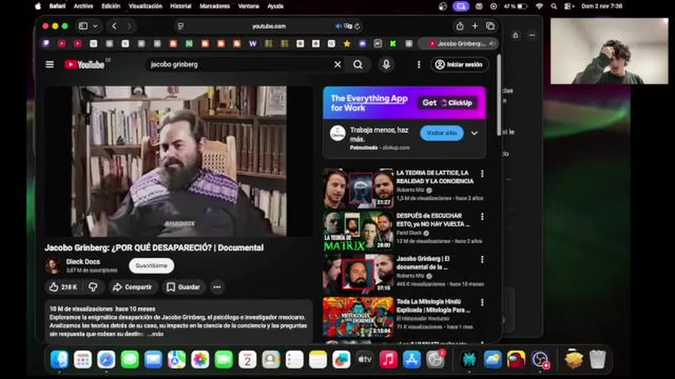Screen dimensions: 675x379
Task: Open Among Us in the Dock
Action: tap(516, 360)
